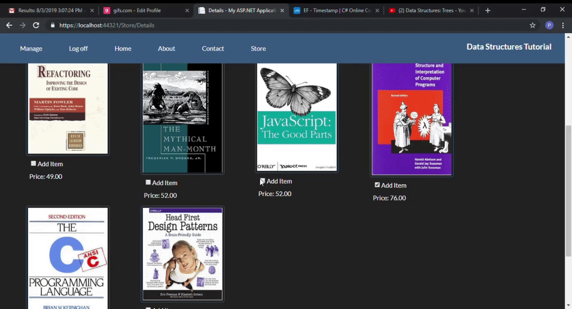Check Add Item under the Refactoring book

click(x=33, y=163)
